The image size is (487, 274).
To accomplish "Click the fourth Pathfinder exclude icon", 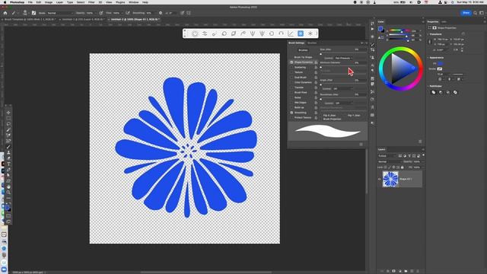I will tap(455, 92).
